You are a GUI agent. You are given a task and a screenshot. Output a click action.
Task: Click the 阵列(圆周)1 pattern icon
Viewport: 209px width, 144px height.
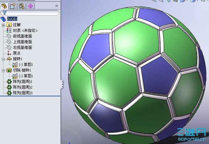coord(9,82)
